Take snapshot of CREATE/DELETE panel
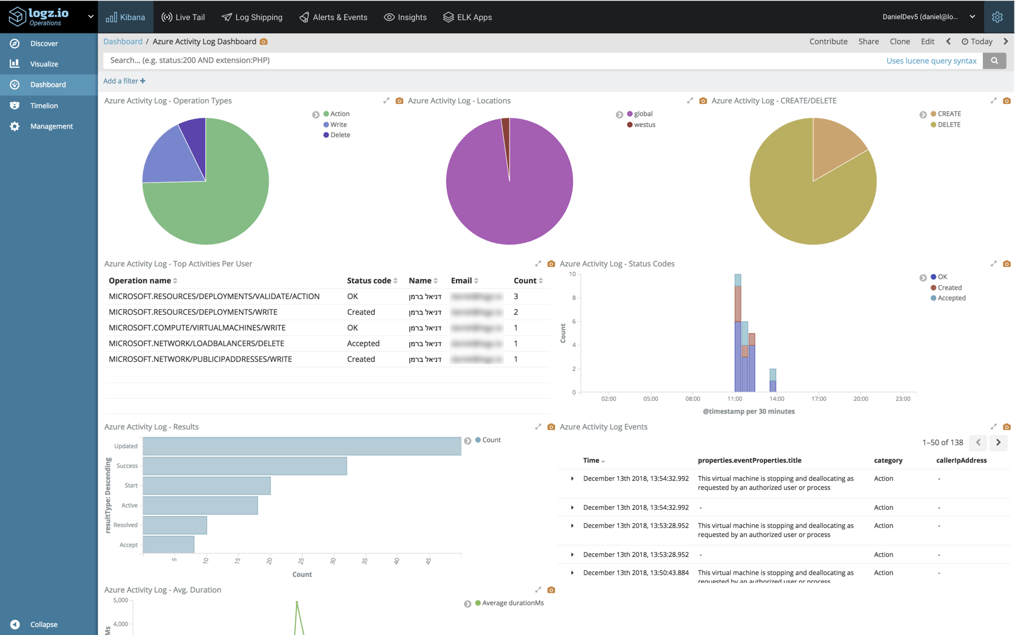 1007,101
